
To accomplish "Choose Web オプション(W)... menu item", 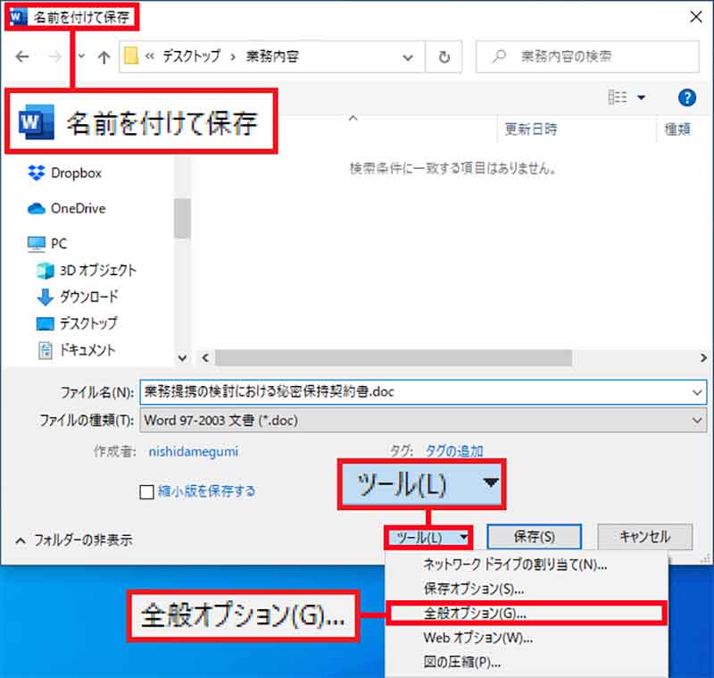I will click(527, 638).
